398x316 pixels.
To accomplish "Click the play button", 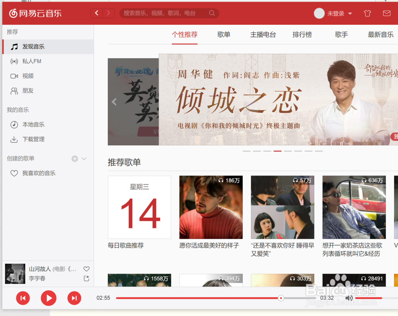I will click(49, 298).
